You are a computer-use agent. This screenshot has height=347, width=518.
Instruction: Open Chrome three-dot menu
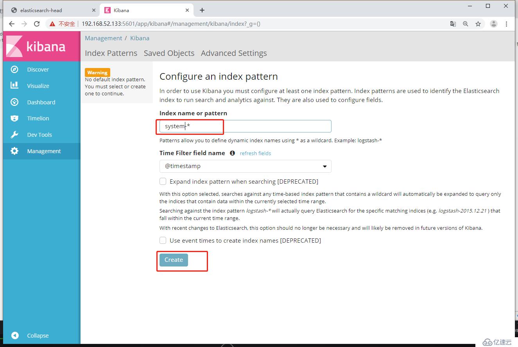506,24
